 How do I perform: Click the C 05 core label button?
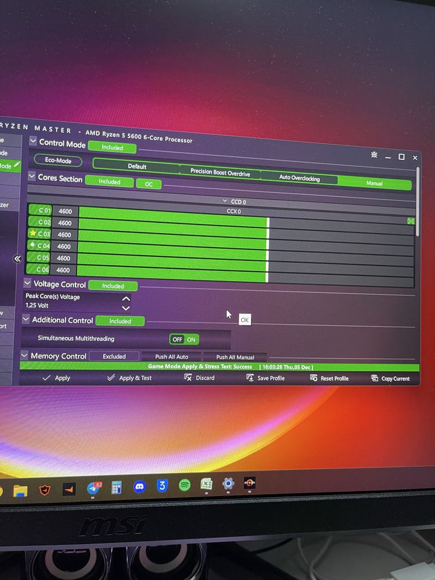(x=38, y=258)
